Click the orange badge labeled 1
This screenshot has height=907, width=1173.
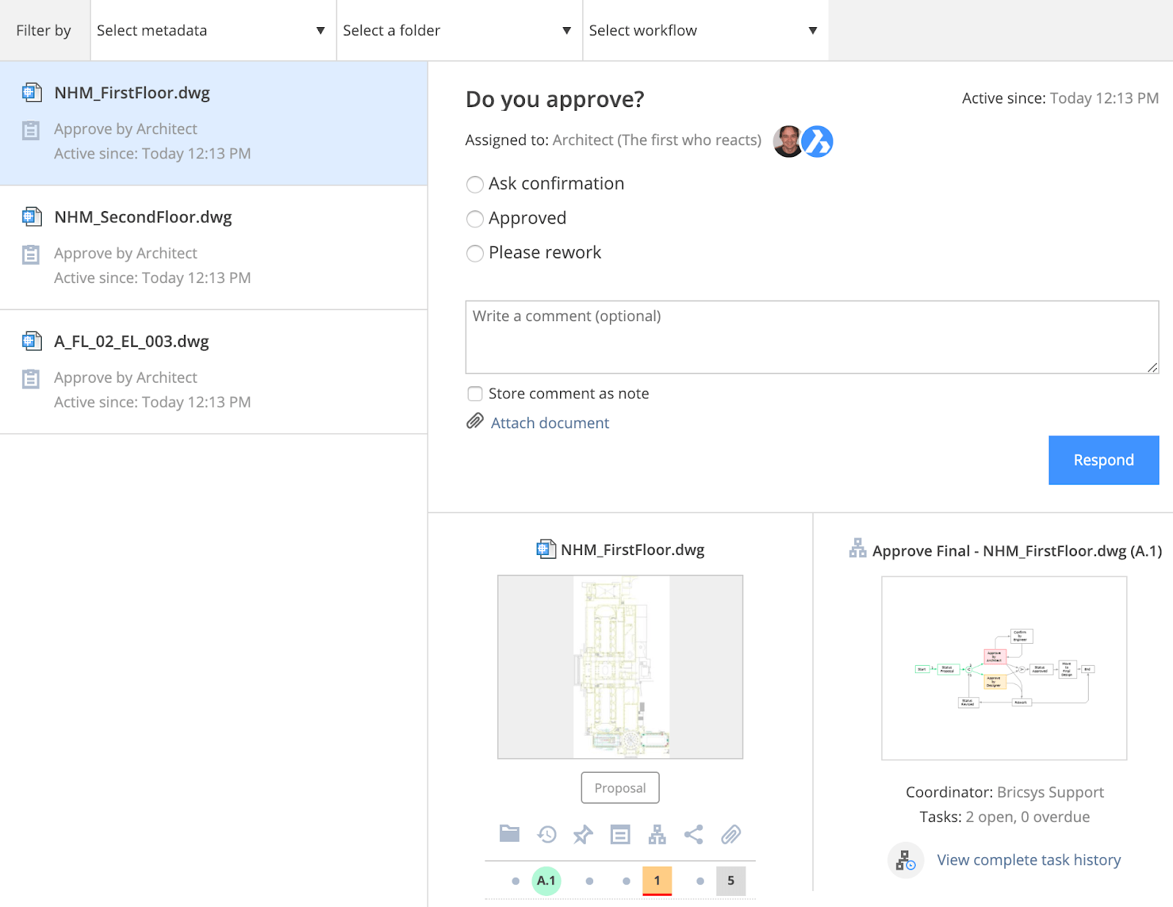(x=657, y=881)
